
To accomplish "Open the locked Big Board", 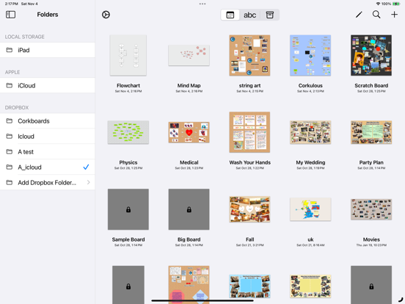I will click(189, 209).
